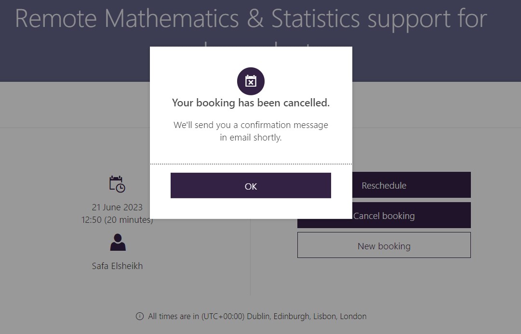Click the "in email shortly." text
The image size is (521, 334).
[251, 138]
